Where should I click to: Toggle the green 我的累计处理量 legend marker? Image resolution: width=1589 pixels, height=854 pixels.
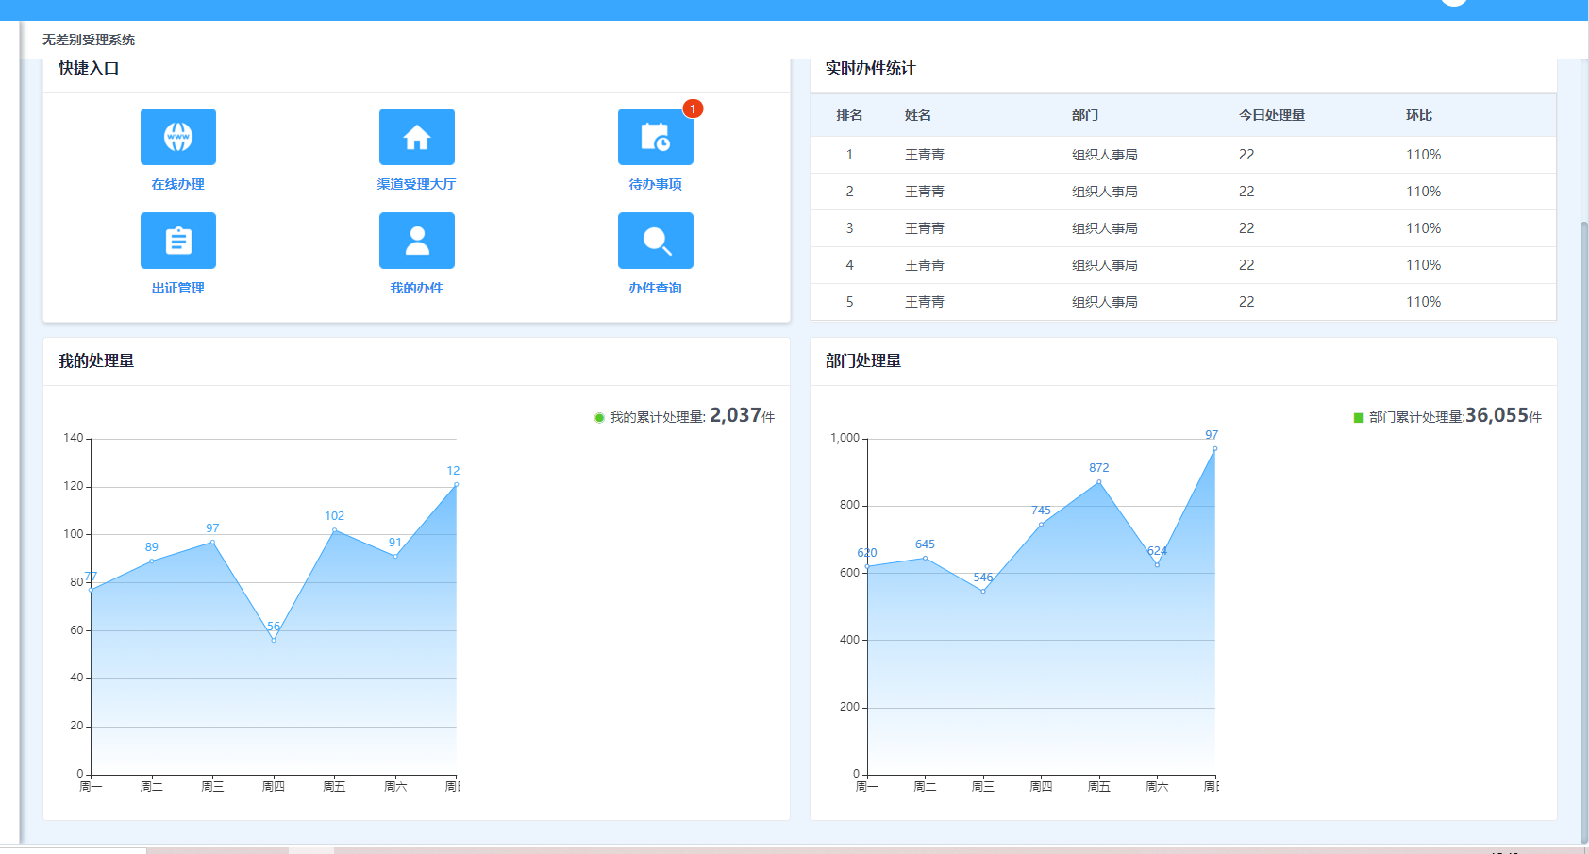tap(599, 418)
